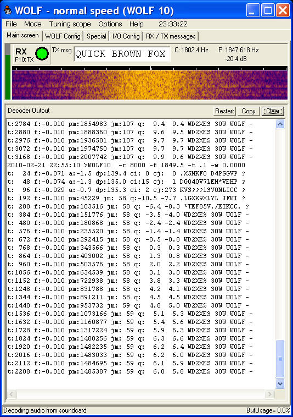Minimize the WOLF window

click(253, 10)
